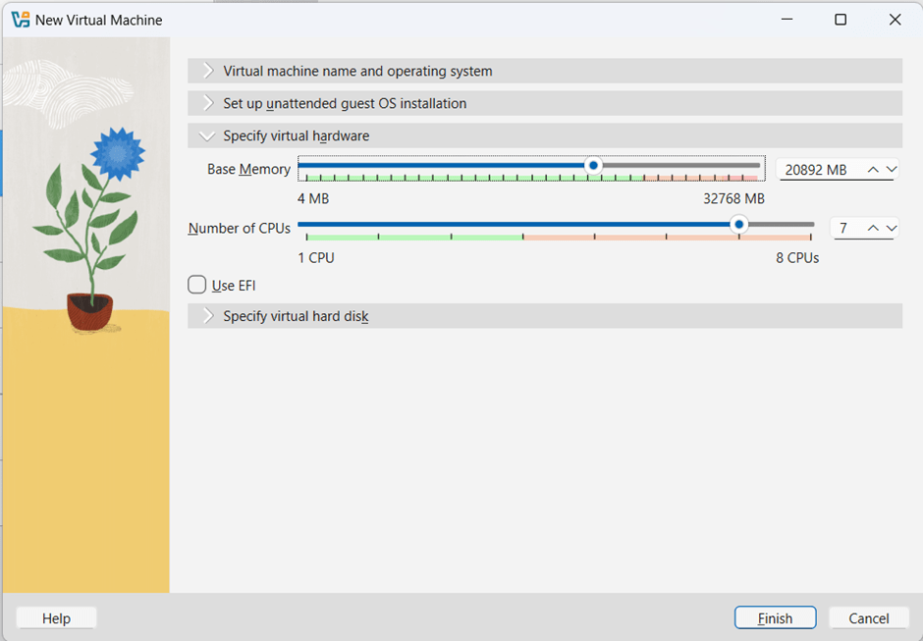Increase Base Memory with the up arrow
Image resolution: width=923 pixels, height=641 pixels.
pos(873,170)
